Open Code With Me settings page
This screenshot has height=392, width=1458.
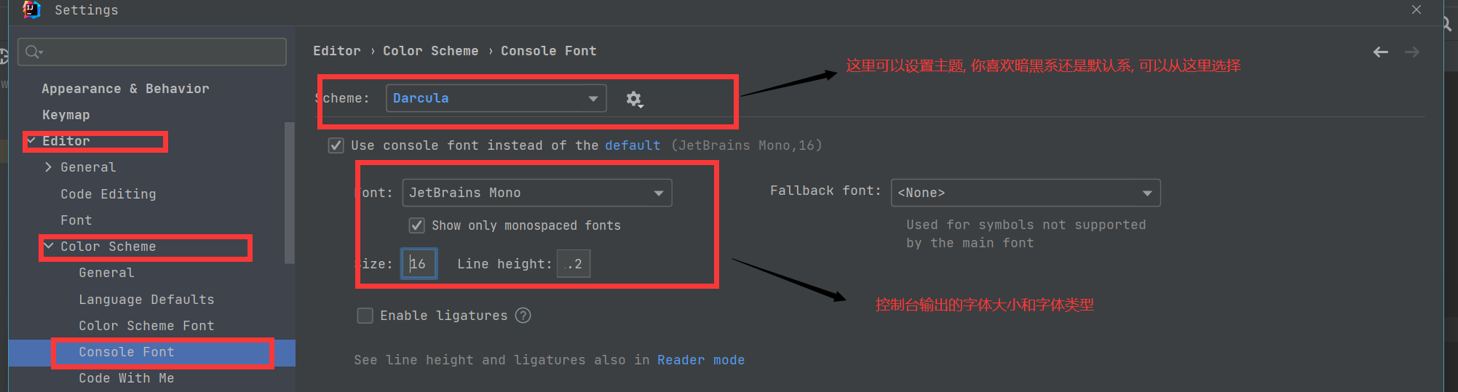127,378
